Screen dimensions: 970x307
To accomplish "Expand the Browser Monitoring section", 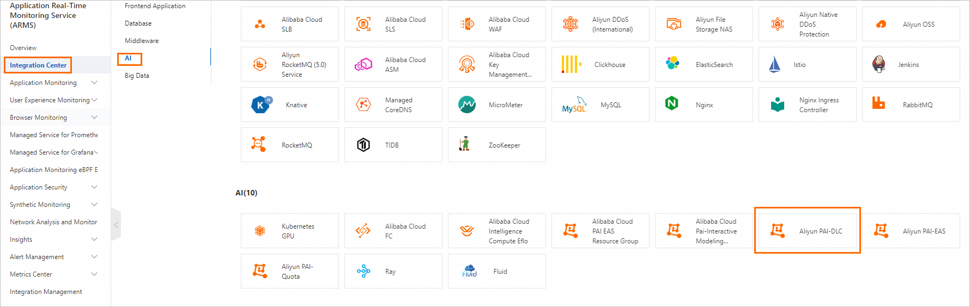I will tap(94, 118).
